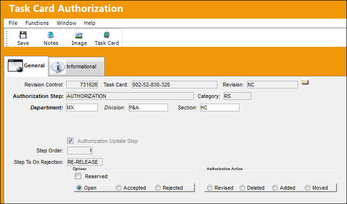
Task: Choose the Revised authorization action
Action: [210, 188]
